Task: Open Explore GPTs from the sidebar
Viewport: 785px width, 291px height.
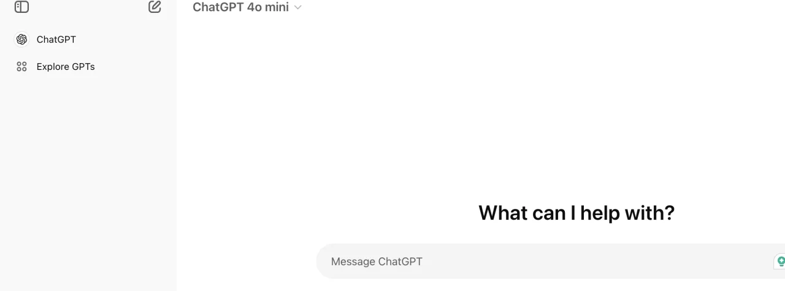Action: click(x=88, y=66)
